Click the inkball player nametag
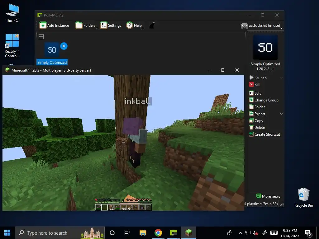Viewport: 319px width, 239px height. (138, 101)
